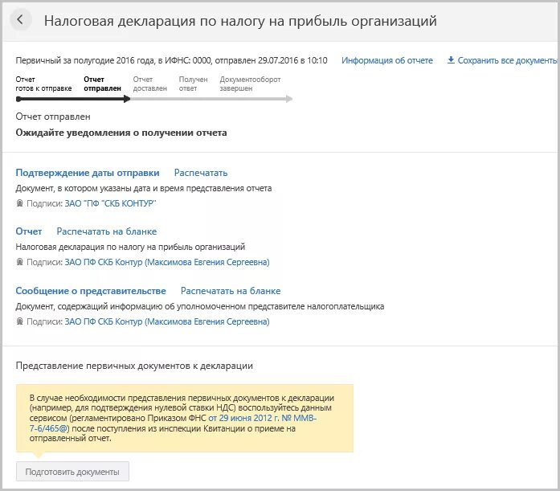Open Сообщение о представительстве document
This screenshot has width=560, height=491.
[x=91, y=291]
